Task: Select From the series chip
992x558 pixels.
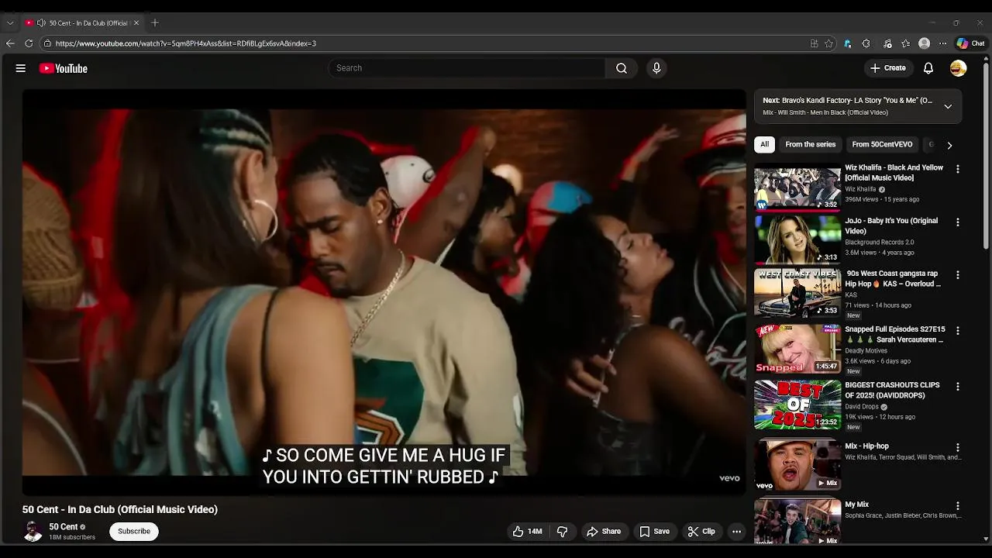Action: (x=810, y=144)
